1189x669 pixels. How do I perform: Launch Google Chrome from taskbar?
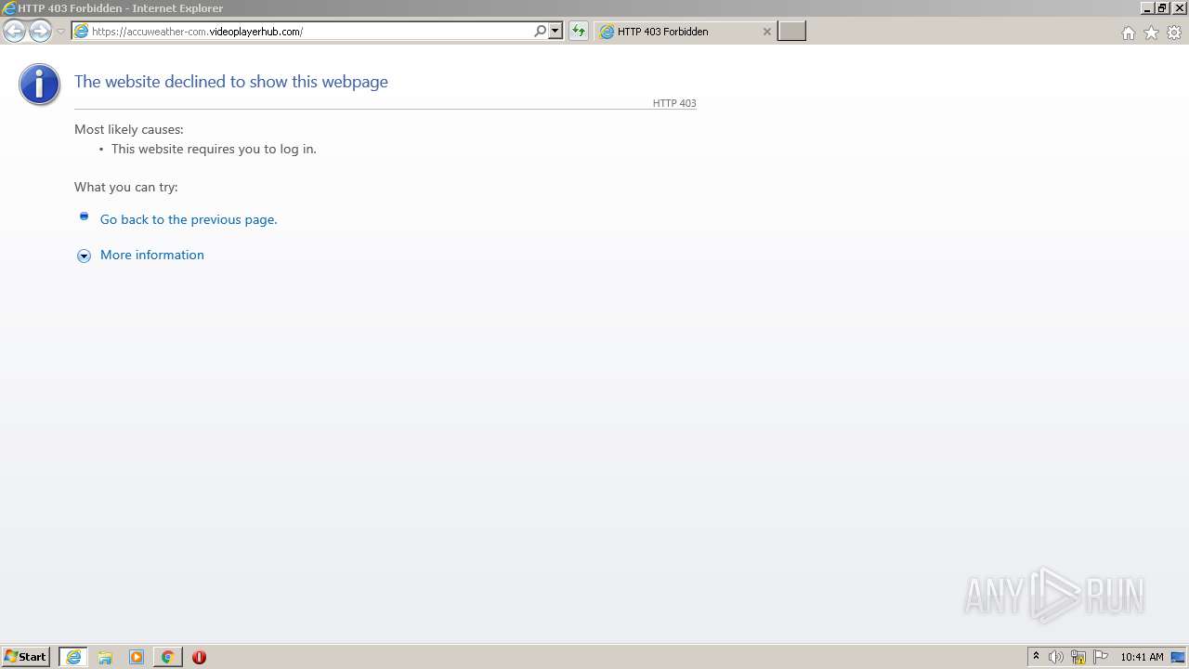[167, 657]
